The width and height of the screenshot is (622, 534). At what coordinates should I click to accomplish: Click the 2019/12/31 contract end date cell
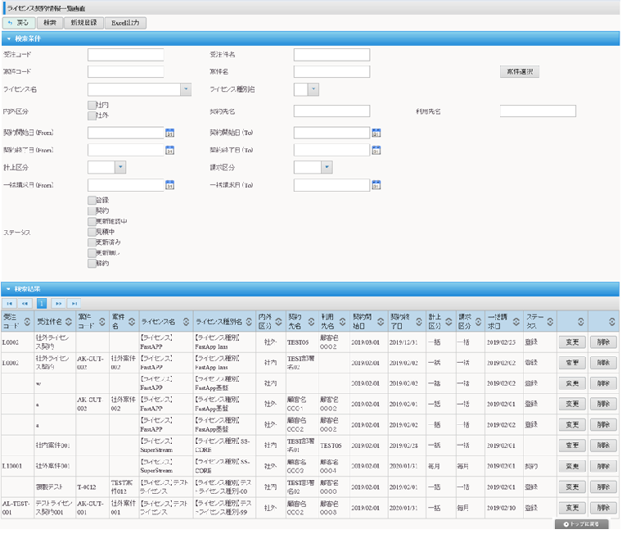click(406, 342)
